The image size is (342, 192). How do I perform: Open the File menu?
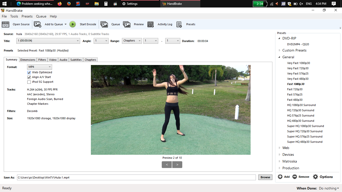point(4,16)
